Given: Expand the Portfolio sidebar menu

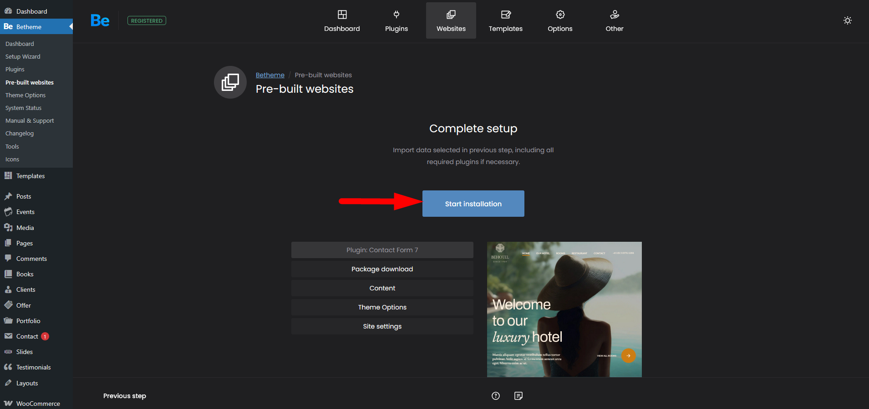Looking at the screenshot, I should point(28,321).
